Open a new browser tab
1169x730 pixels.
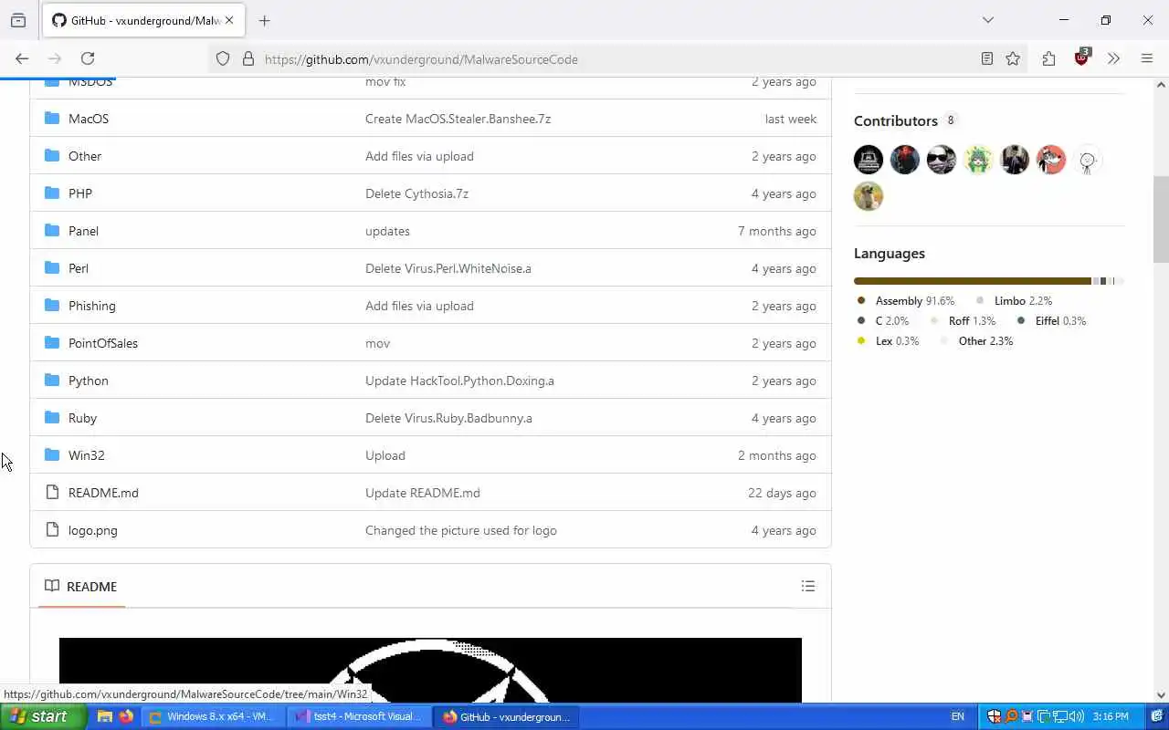(x=265, y=20)
